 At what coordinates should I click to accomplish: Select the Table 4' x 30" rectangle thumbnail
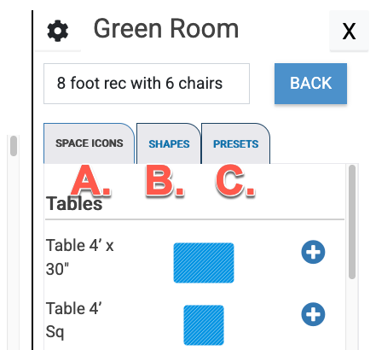tap(204, 263)
